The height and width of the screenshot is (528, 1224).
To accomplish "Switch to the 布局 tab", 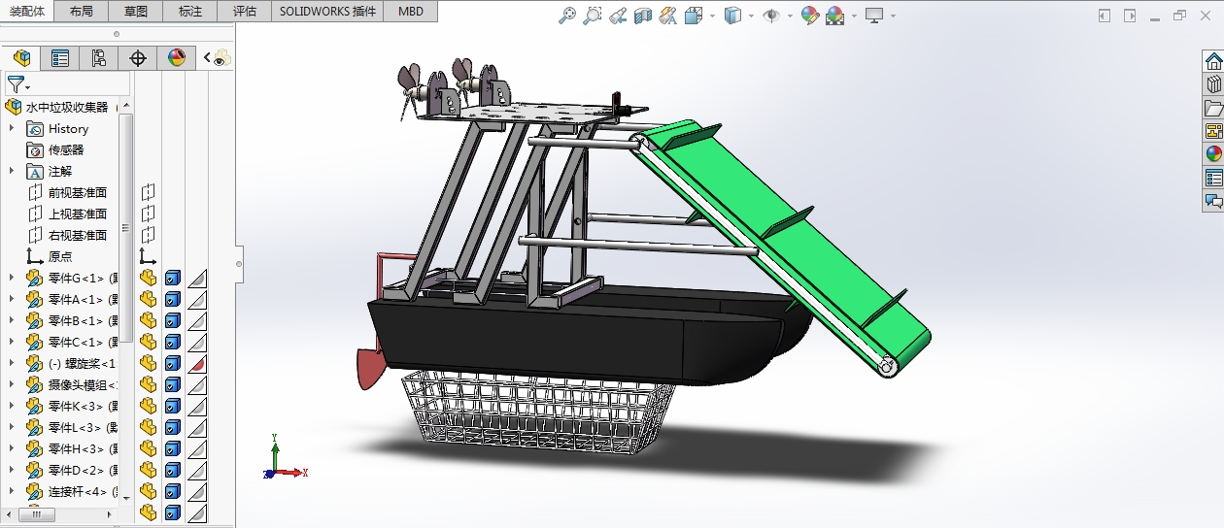I will pyautogui.click(x=82, y=12).
